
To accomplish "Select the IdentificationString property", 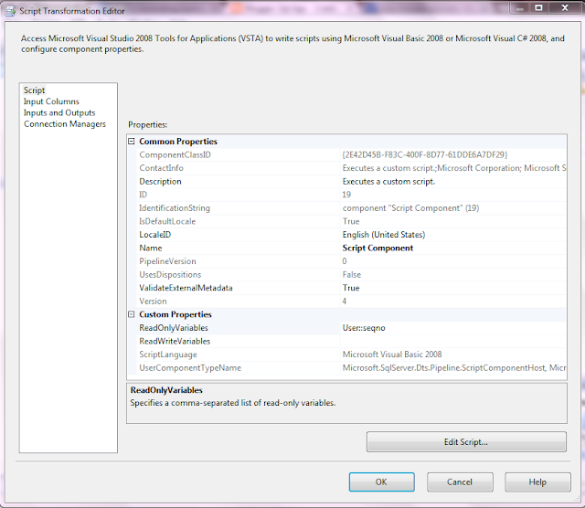I will [x=175, y=208].
